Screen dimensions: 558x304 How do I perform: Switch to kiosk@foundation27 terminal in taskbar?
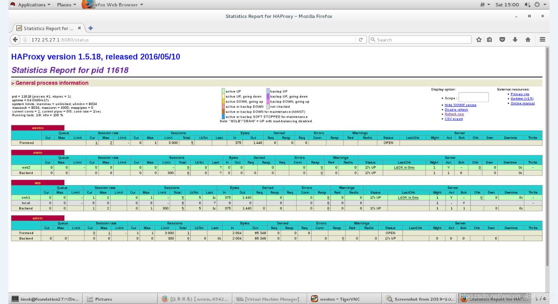[46, 299]
